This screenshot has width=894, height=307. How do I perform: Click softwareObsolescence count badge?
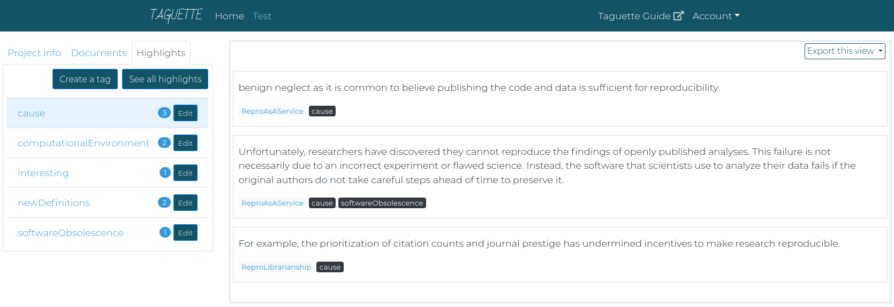pyautogui.click(x=165, y=232)
